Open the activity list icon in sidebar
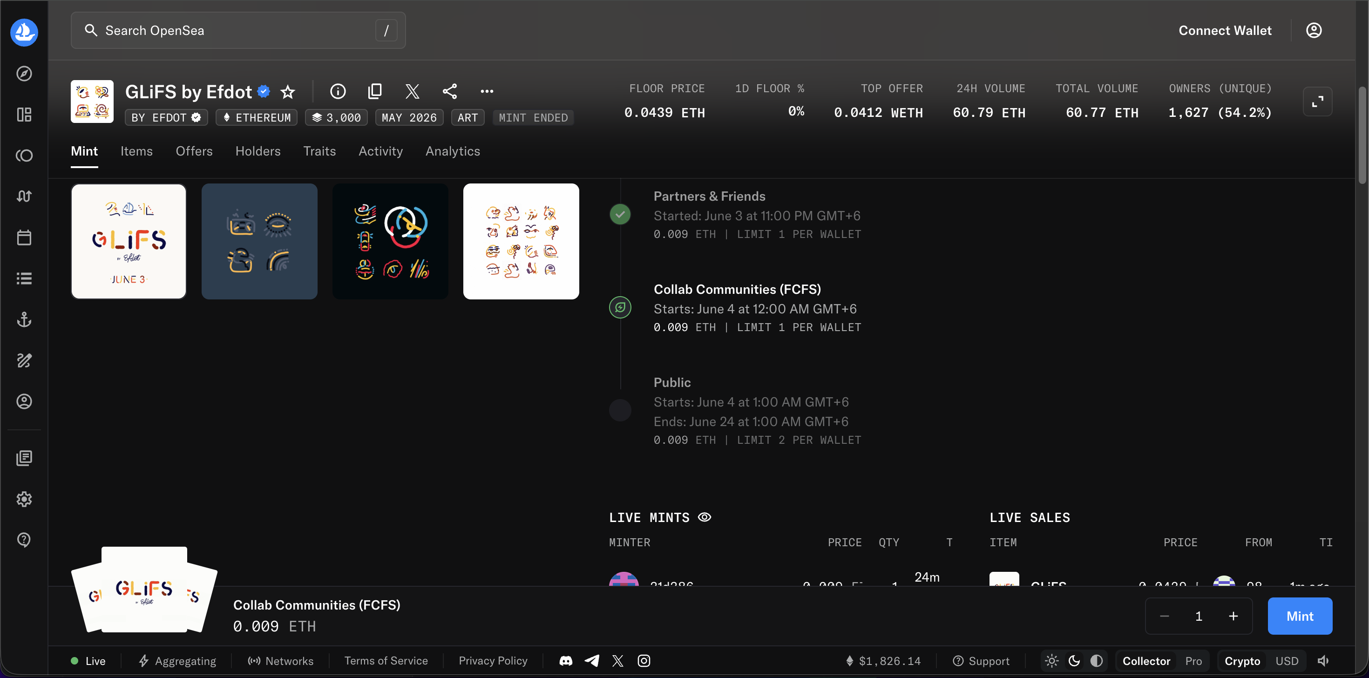 pos(24,278)
